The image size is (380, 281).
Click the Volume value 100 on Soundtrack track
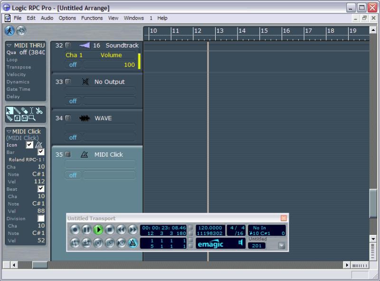[129, 65]
